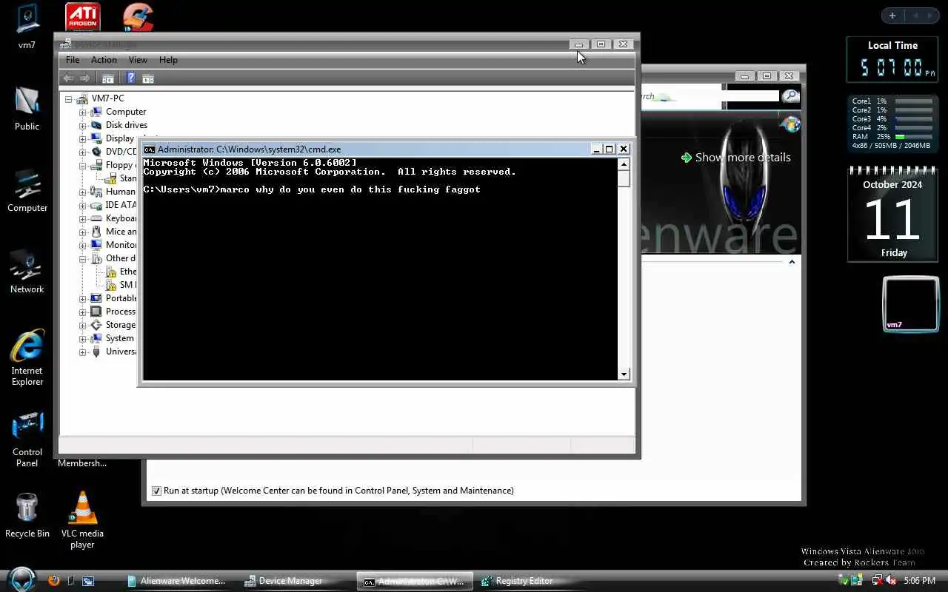This screenshot has height=592, width=948.
Task: Open the File menu in Device Manager
Action: (73, 60)
